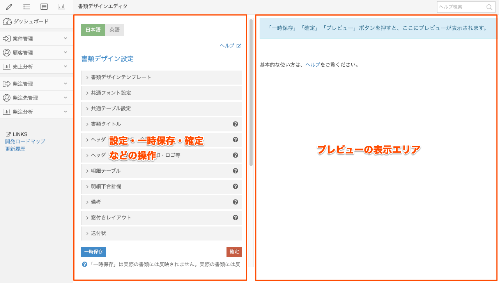Image resolution: width=499 pixels, height=283 pixels.
Task: Expand the 発注分析 sidebar menu
Action: pyautogui.click(x=23, y=111)
